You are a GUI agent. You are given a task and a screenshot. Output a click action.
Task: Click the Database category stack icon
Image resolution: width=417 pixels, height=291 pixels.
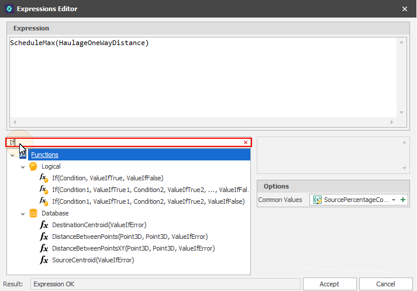pyautogui.click(x=33, y=213)
